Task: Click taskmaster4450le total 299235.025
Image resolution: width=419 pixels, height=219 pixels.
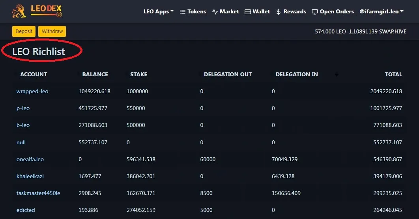Action: [x=387, y=193]
